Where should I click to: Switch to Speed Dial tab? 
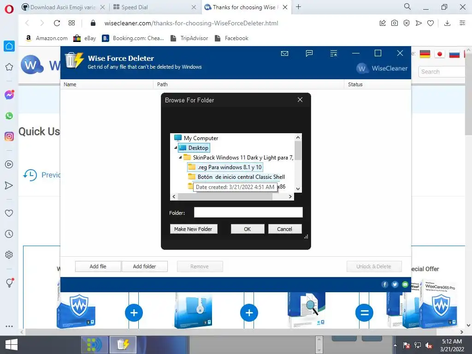pyautogui.click(x=135, y=7)
